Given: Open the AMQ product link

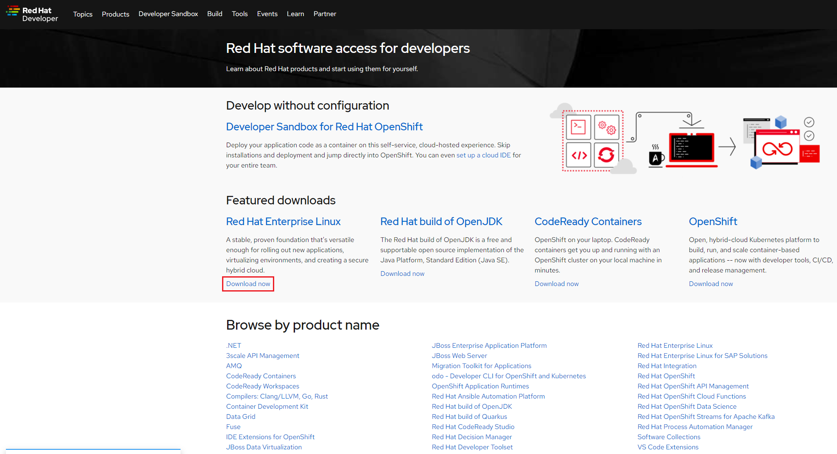Looking at the screenshot, I should pyautogui.click(x=234, y=366).
